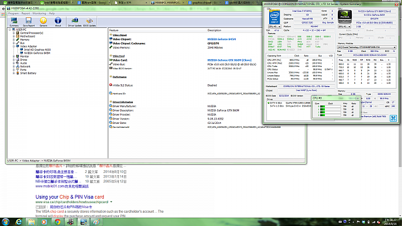Open the GPU #1 selector dropdown
The width and height of the screenshot is (402, 226).
(x=344, y=27)
